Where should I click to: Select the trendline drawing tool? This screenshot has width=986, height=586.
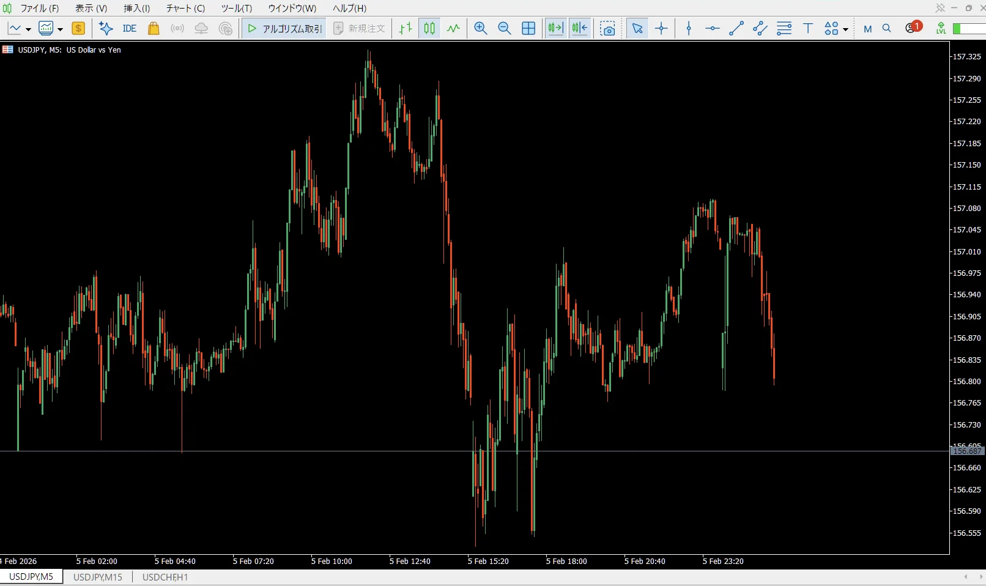click(736, 28)
